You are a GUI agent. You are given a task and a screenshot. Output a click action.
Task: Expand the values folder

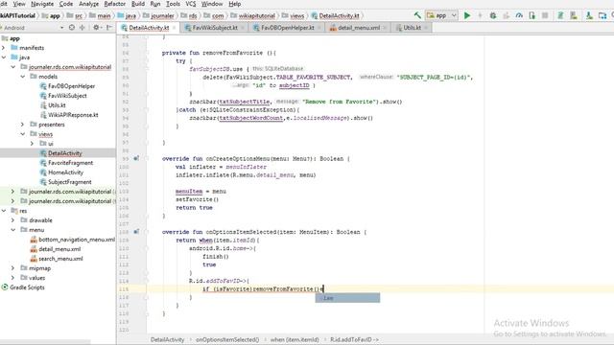pos(12,278)
